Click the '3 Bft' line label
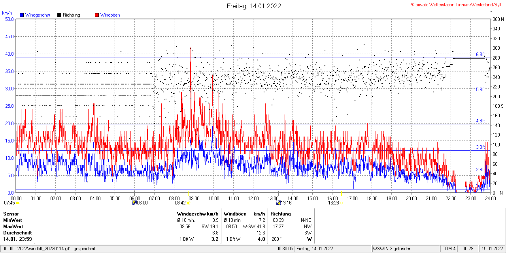This screenshot has height=253, width=506. 480,147
